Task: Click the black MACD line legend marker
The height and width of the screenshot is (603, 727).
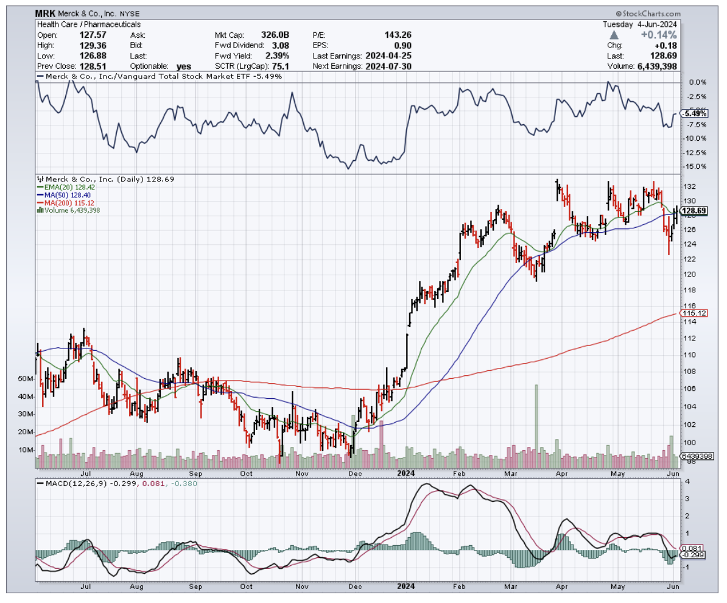Action: (41, 483)
